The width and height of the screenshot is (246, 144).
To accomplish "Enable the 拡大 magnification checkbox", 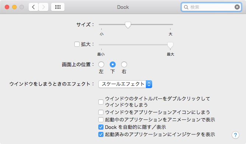I will pos(77,44).
